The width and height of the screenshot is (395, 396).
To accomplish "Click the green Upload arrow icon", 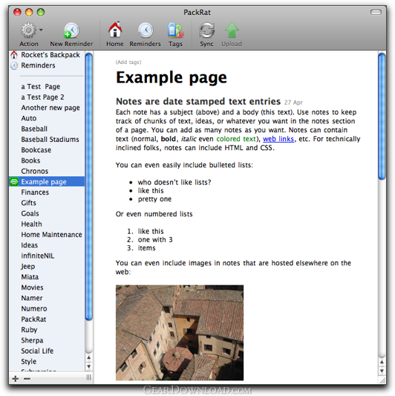I will 232,30.
